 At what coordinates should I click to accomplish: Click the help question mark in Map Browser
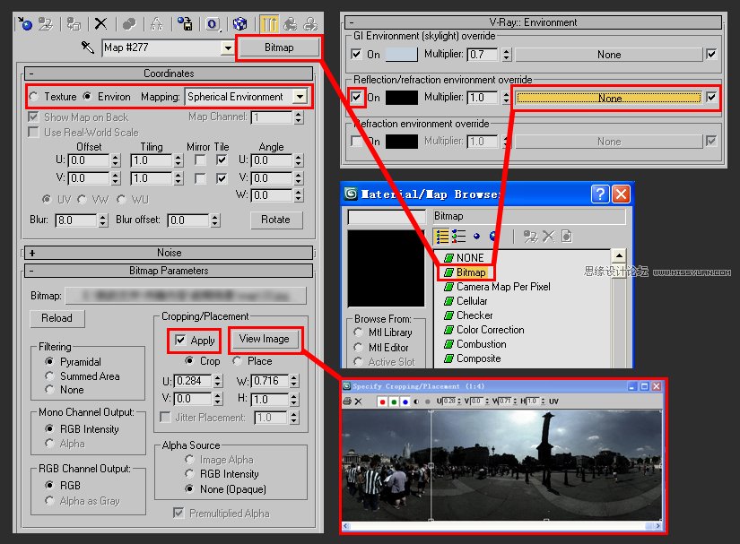click(x=599, y=194)
